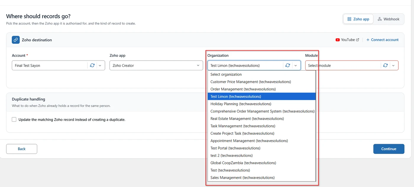414x187 pixels.
Task: Expand the Select module dropdown chevron
Action: [x=393, y=66]
